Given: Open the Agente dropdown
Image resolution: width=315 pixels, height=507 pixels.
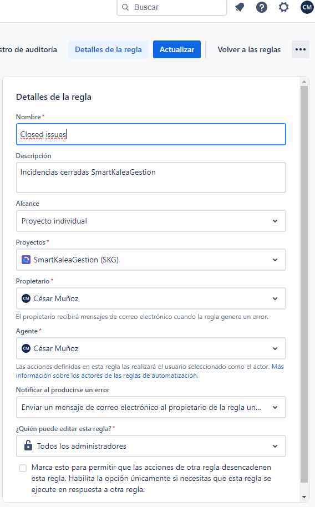Looking at the screenshot, I should coord(151,348).
